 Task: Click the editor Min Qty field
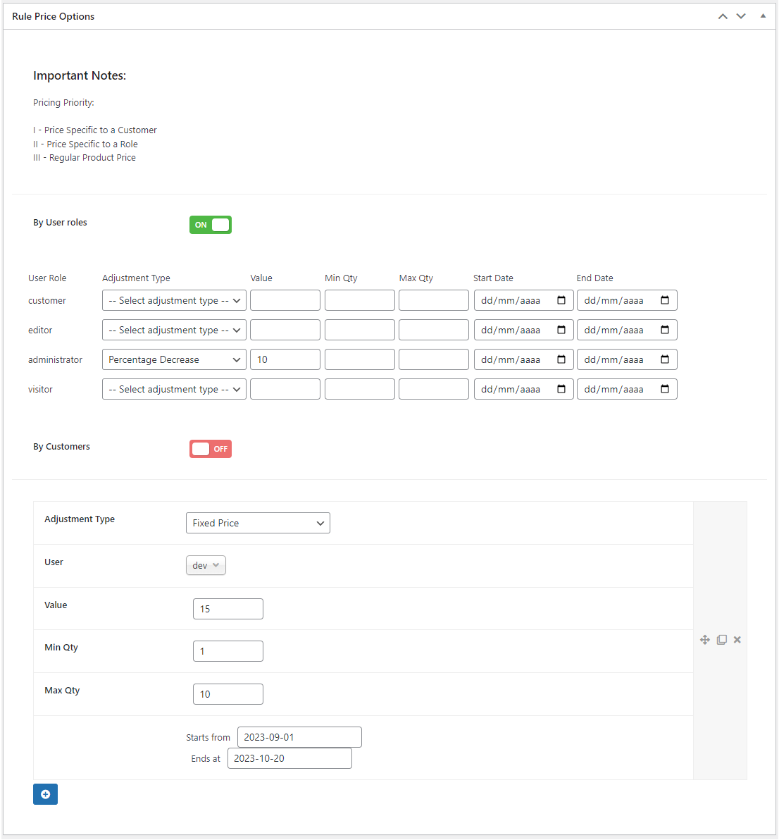(359, 330)
